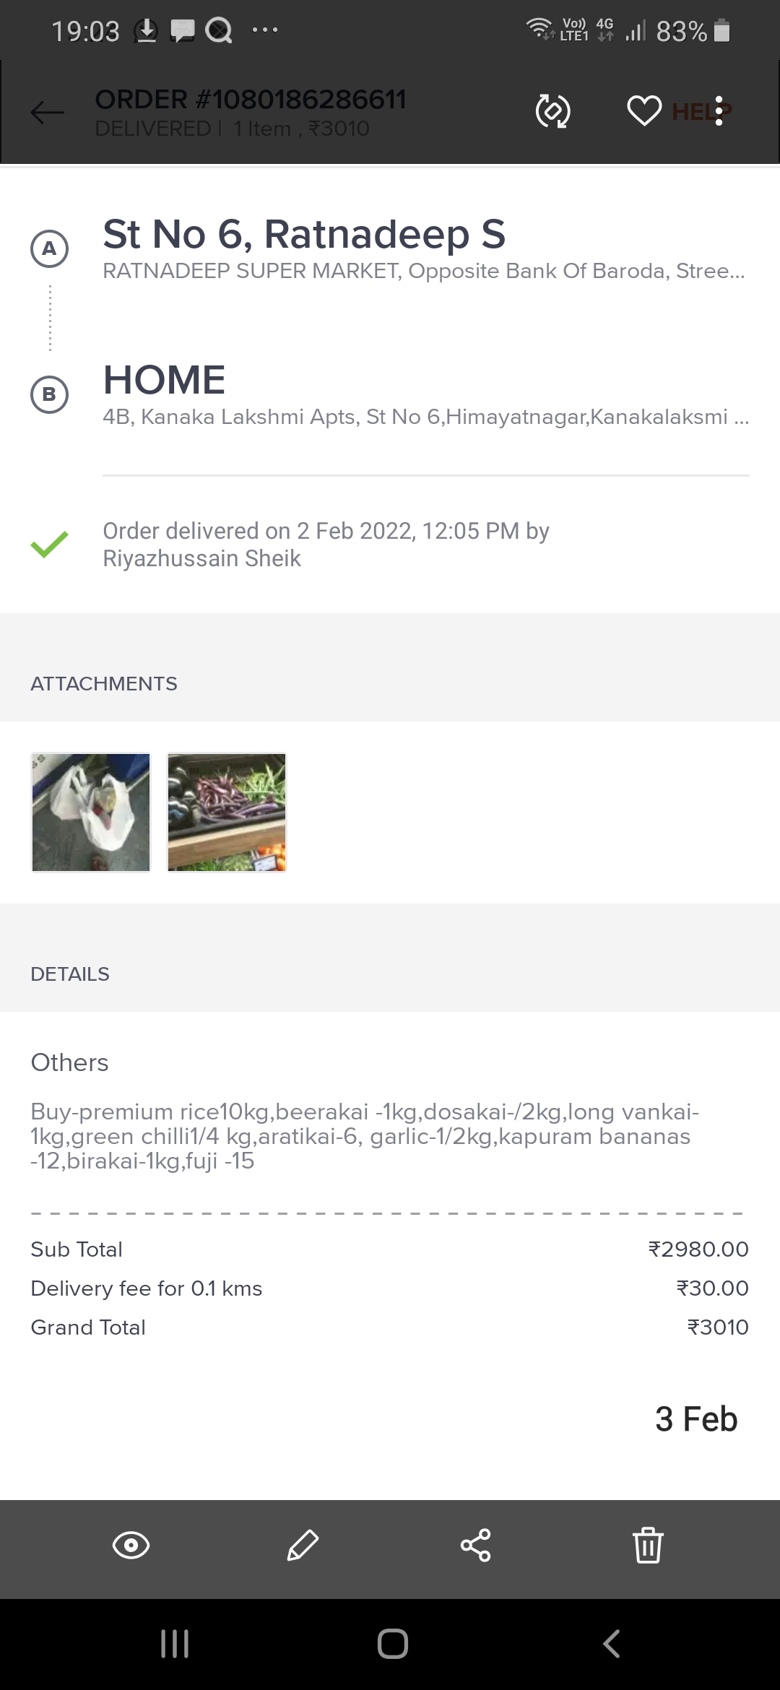Open the three-dot overflow menu
This screenshot has height=1690, width=780.
(719, 111)
